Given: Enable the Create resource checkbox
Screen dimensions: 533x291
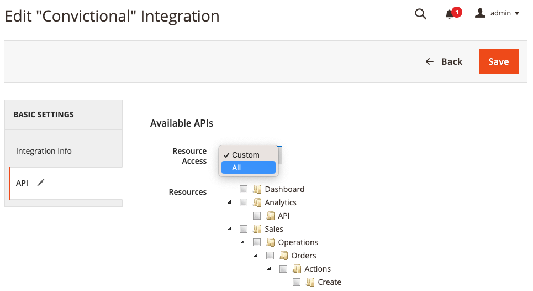Looking at the screenshot, I should coord(297,282).
